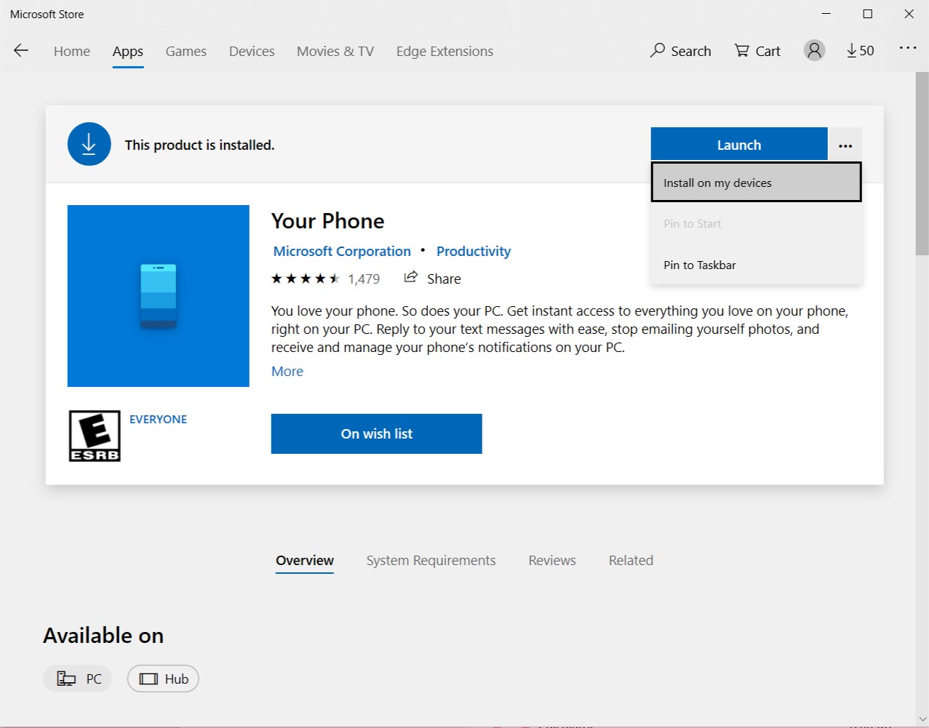This screenshot has height=728, width=929.
Task: Click the PC availability chip
Action: tap(78, 679)
